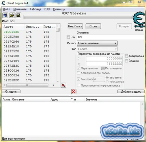Click the Значение input field

click(110, 37)
